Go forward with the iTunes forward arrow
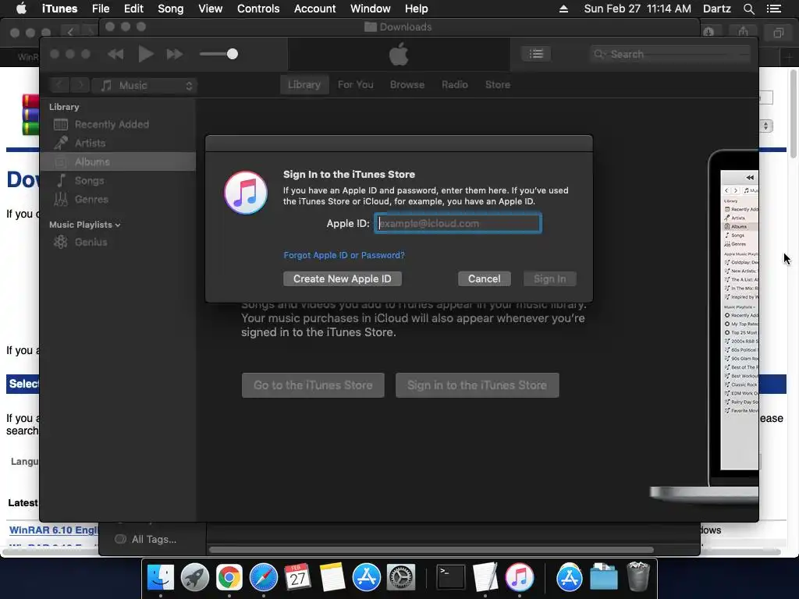This screenshot has width=799, height=599. click(x=80, y=85)
